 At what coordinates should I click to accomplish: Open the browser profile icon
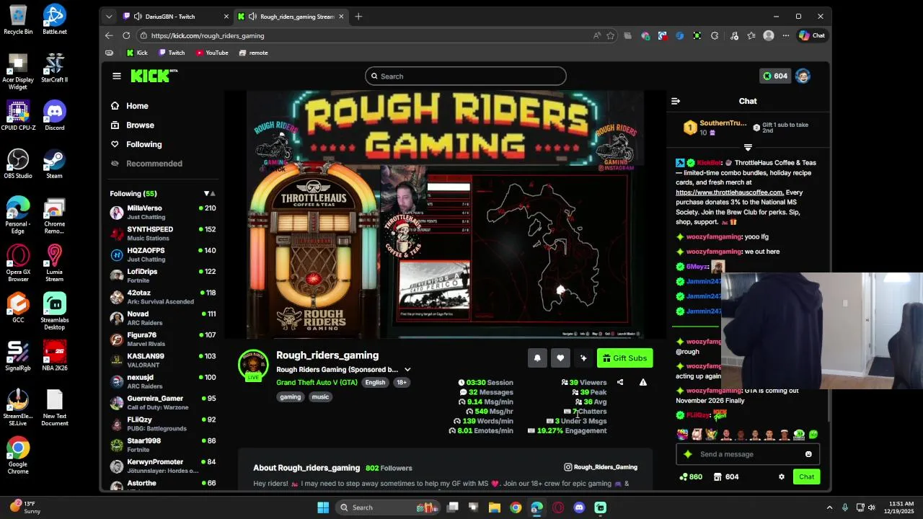tap(769, 35)
